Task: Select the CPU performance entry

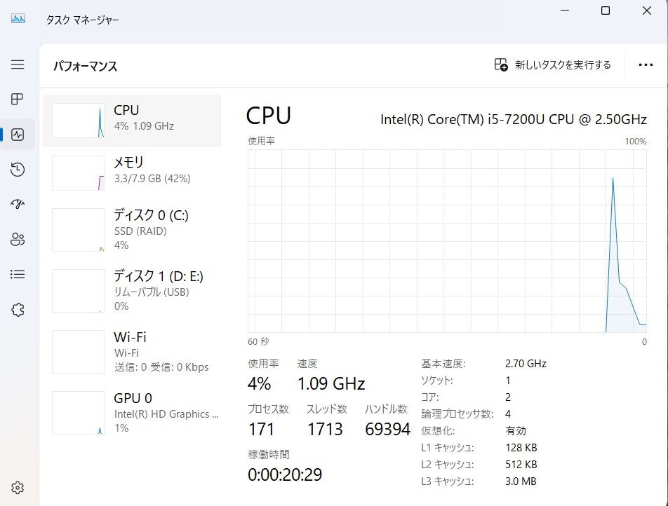Action: (x=132, y=121)
